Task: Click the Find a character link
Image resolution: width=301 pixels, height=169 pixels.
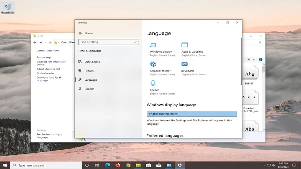Action: 46,73
